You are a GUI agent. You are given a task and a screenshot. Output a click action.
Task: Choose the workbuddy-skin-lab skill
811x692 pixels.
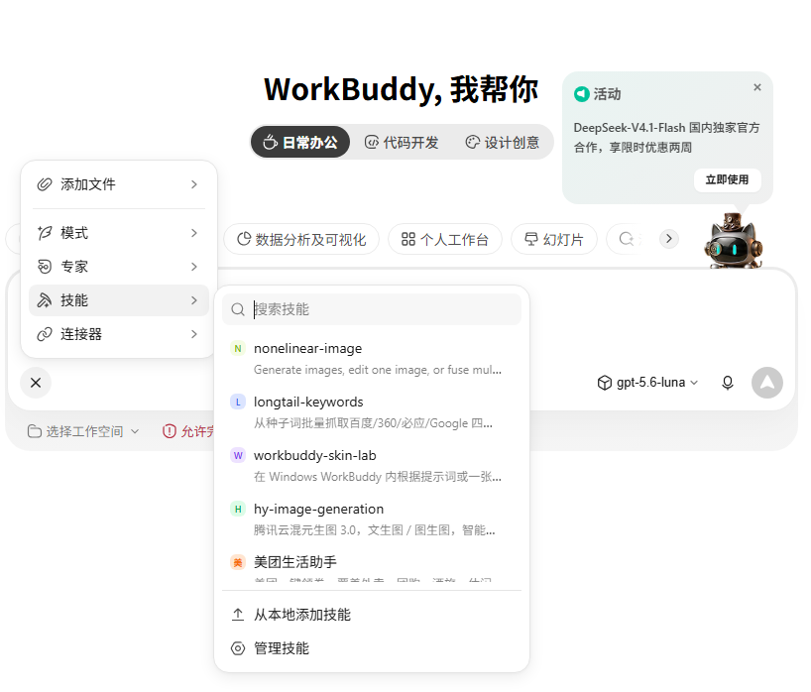(x=372, y=466)
